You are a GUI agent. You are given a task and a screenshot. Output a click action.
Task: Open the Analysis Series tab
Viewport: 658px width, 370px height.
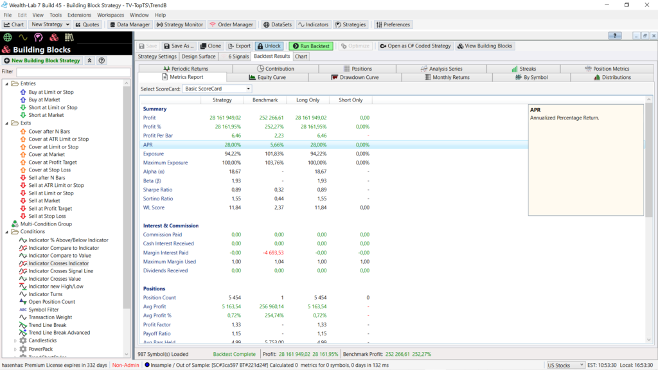click(441, 68)
